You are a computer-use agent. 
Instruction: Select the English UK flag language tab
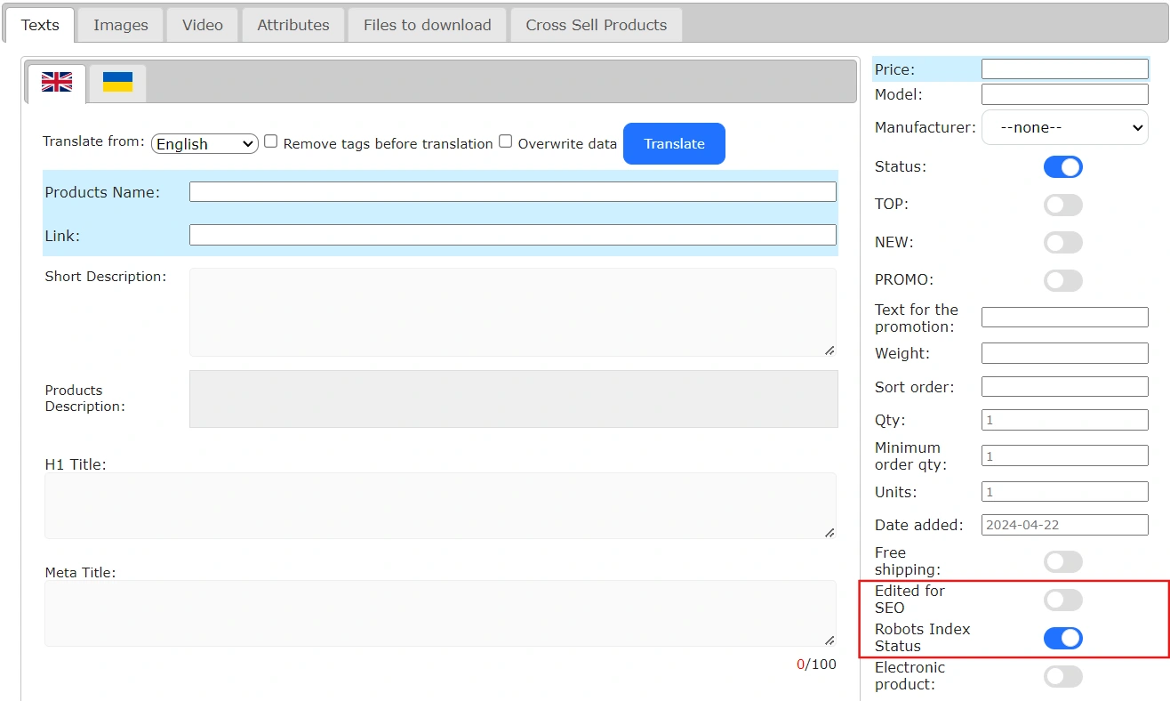(x=57, y=83)
